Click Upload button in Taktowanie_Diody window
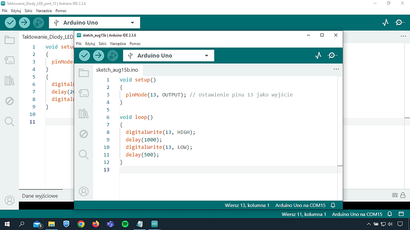Viewport: 410px width, 230px height. (x=24, y=23)
